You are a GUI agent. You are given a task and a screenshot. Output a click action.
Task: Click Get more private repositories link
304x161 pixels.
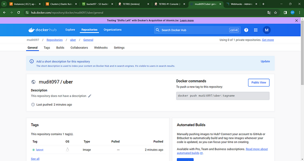point(268,40)
